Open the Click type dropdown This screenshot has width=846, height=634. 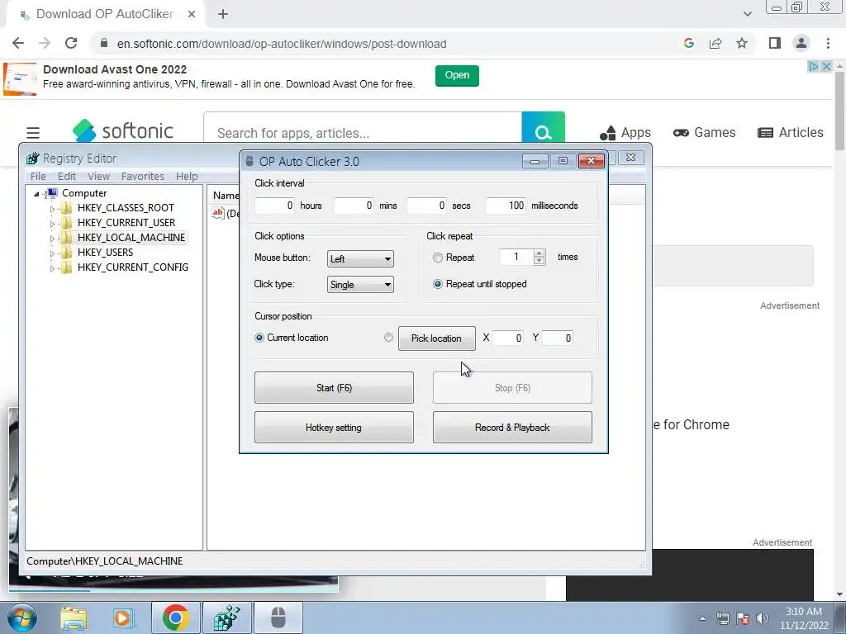(360, 285)
